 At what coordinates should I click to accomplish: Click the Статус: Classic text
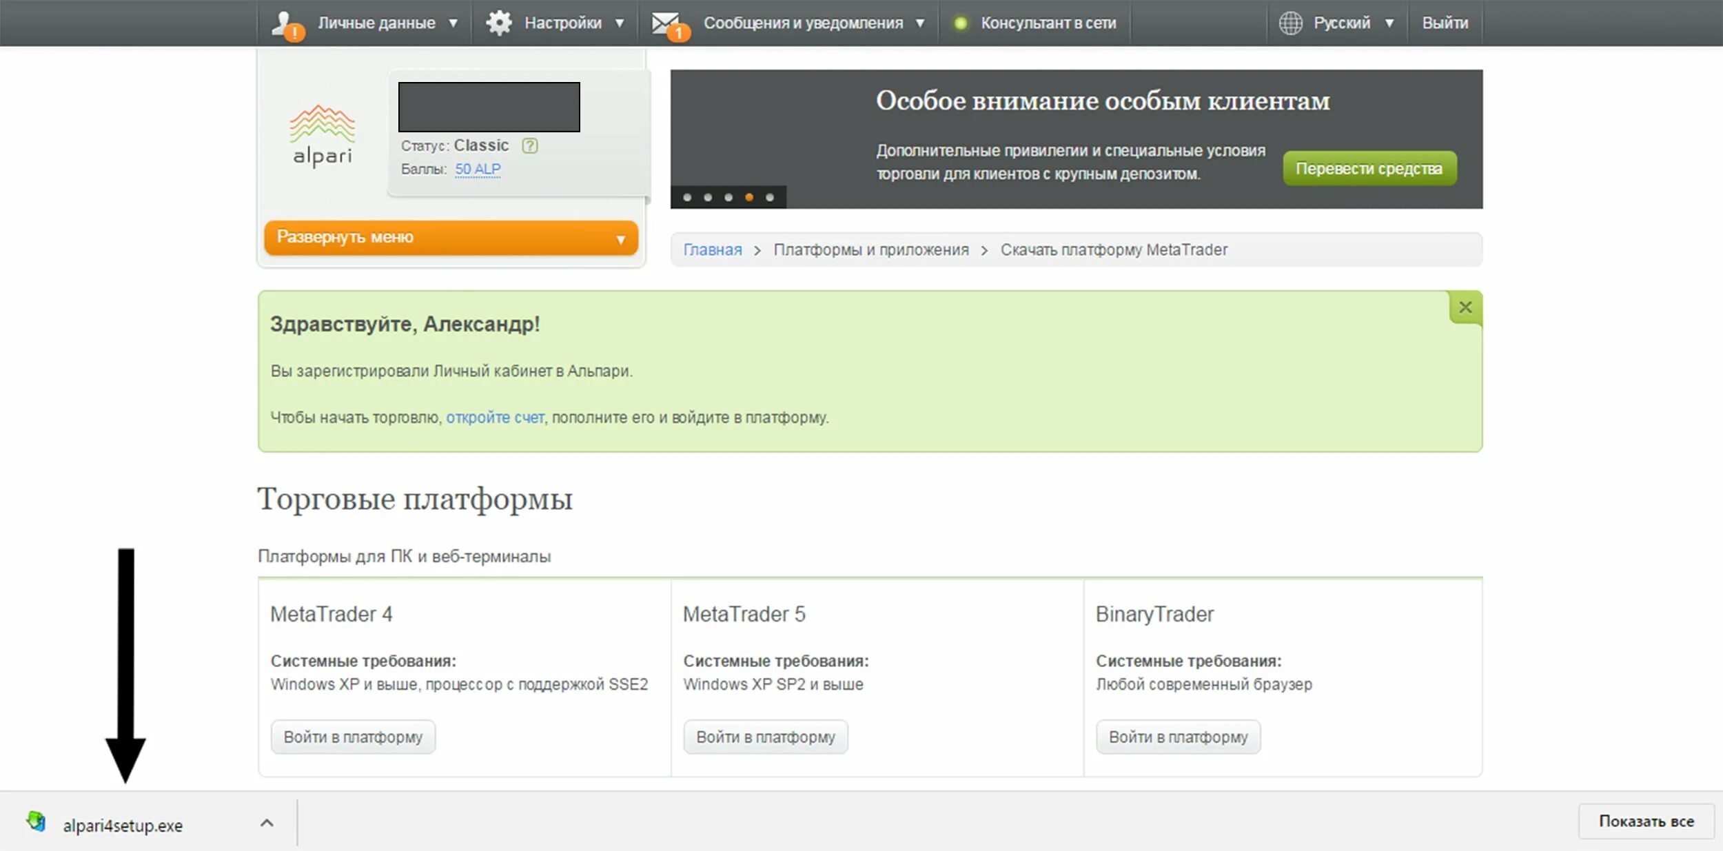[x=455, y=145]
